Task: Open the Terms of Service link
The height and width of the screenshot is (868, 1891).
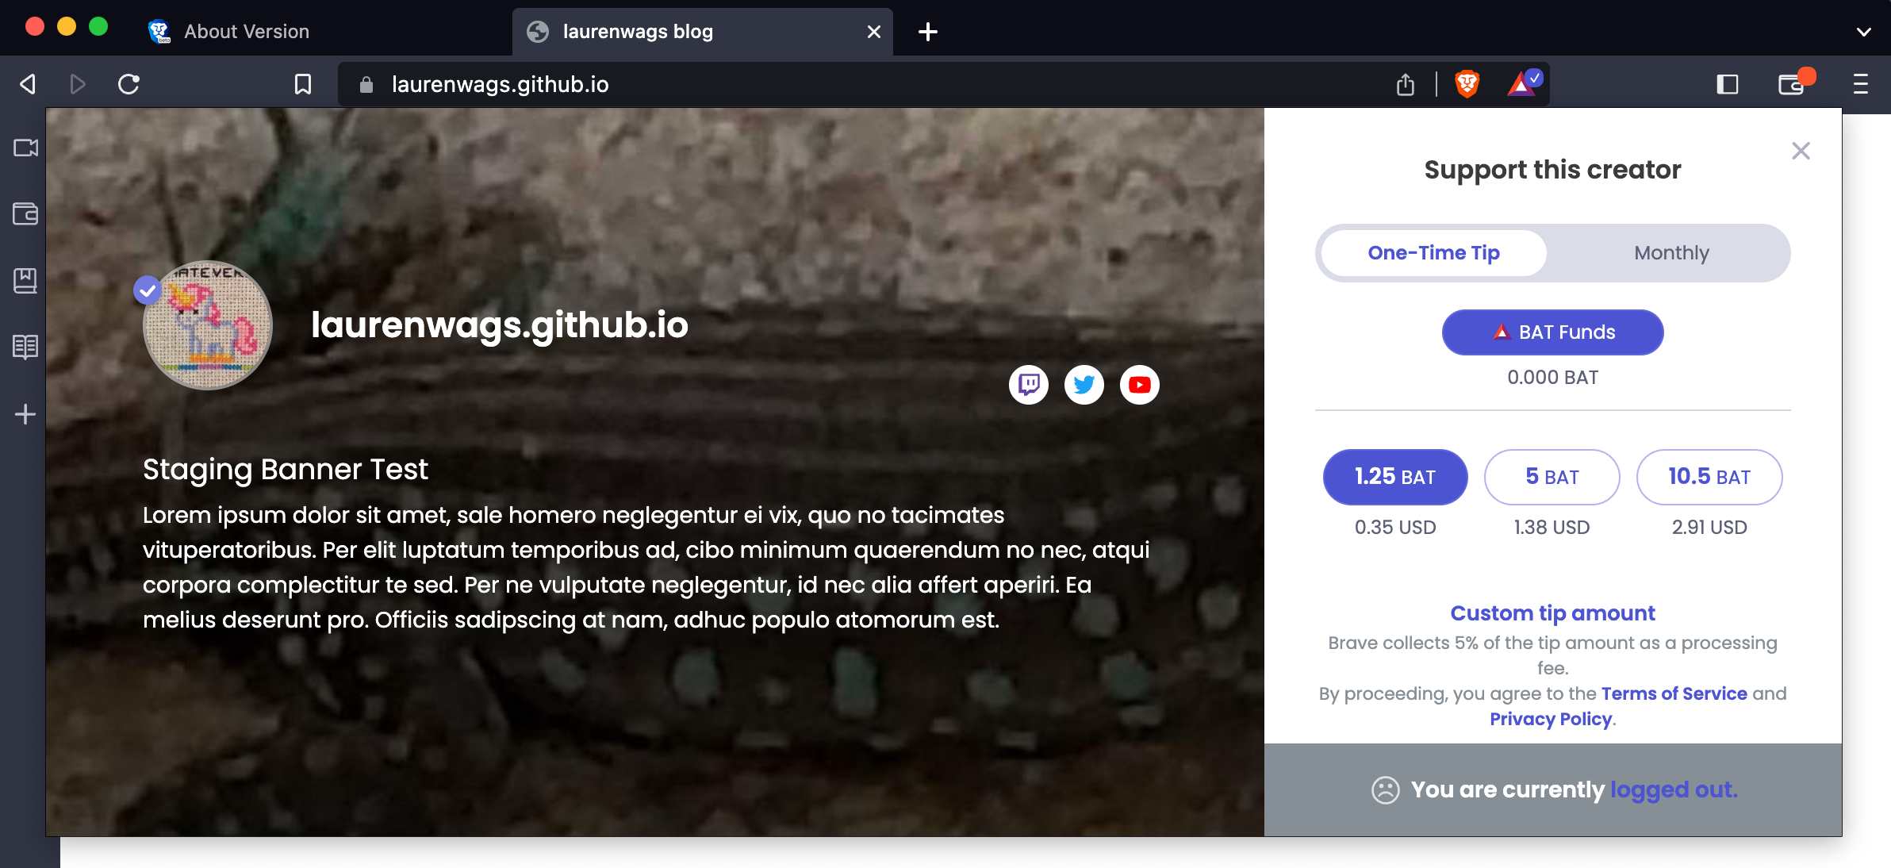Action: [1674, 693]
